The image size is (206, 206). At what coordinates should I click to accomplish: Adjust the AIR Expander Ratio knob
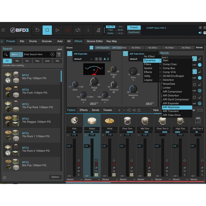[75, 84]
